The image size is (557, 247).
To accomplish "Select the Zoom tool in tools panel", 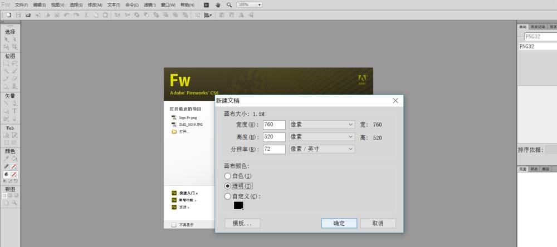I will (x=14, y=202).
